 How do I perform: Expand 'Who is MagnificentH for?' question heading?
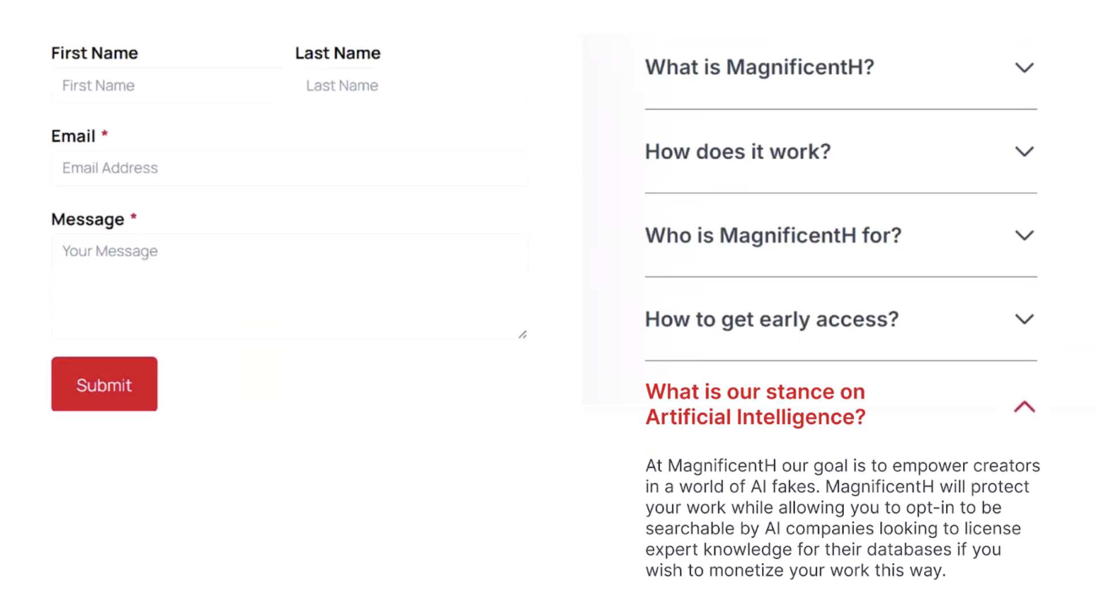773,236
